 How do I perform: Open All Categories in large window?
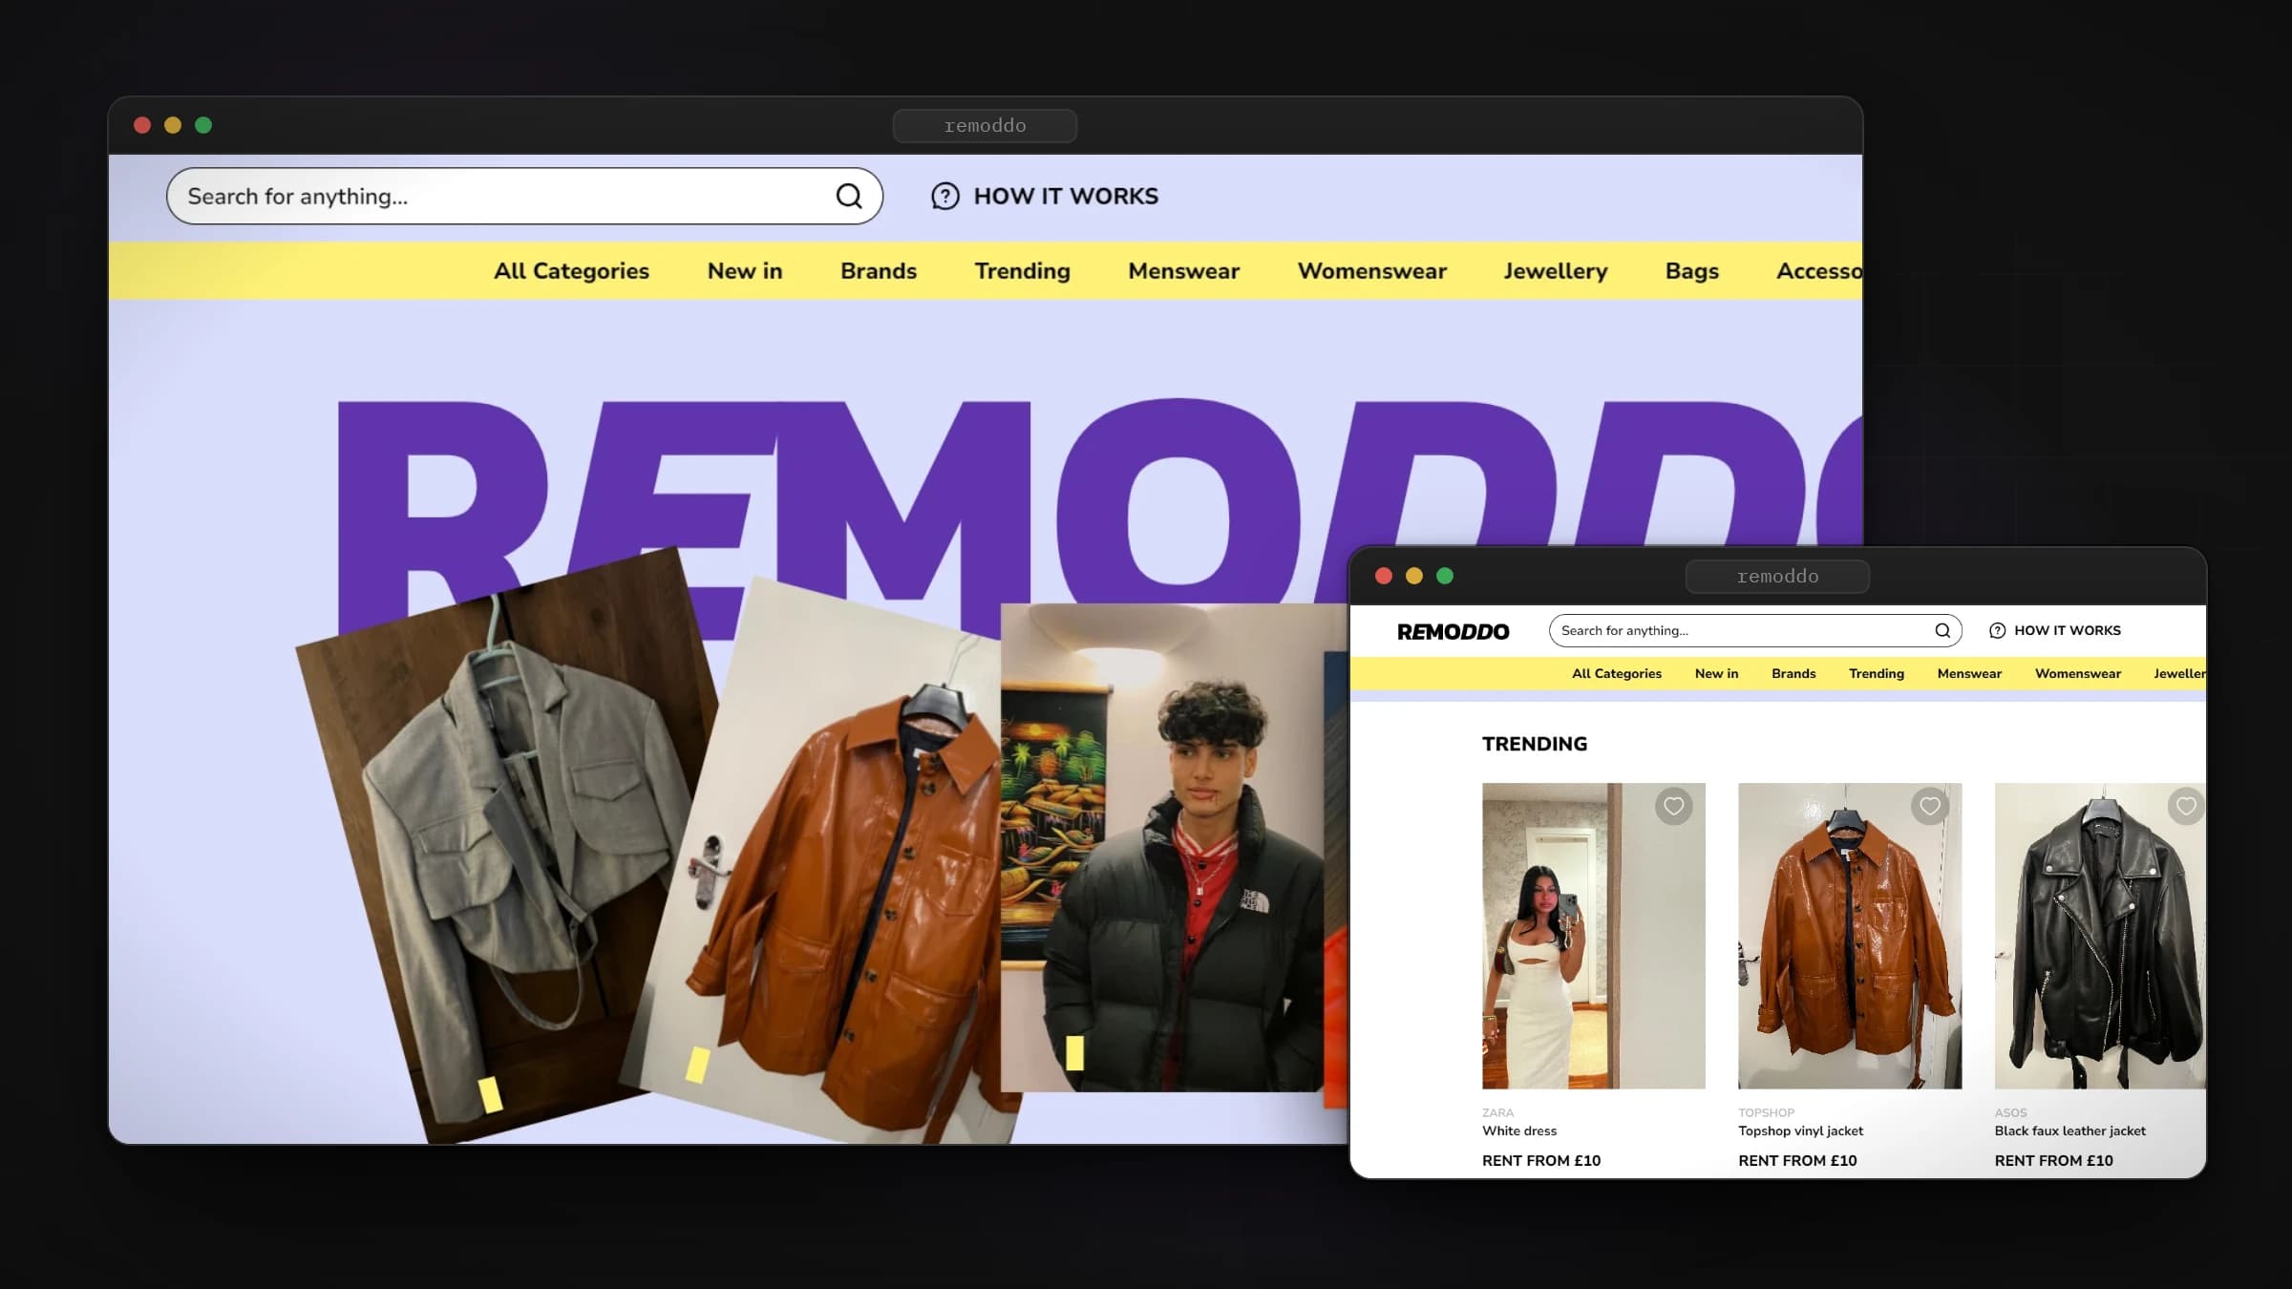(x=571, y=271)
